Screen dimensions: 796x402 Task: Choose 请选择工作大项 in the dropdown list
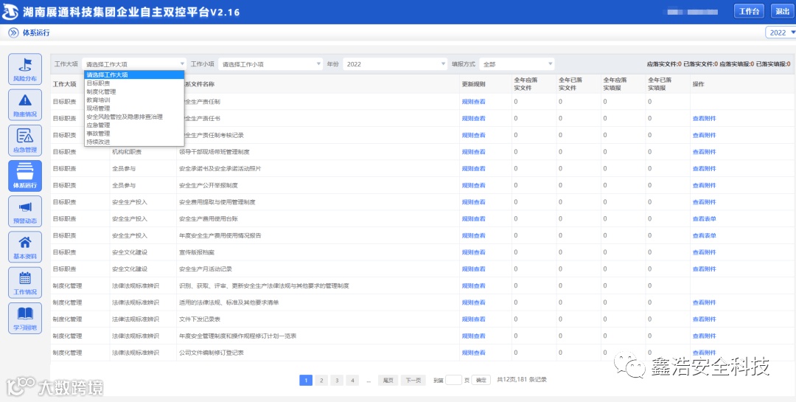click(x=134, y=74)
